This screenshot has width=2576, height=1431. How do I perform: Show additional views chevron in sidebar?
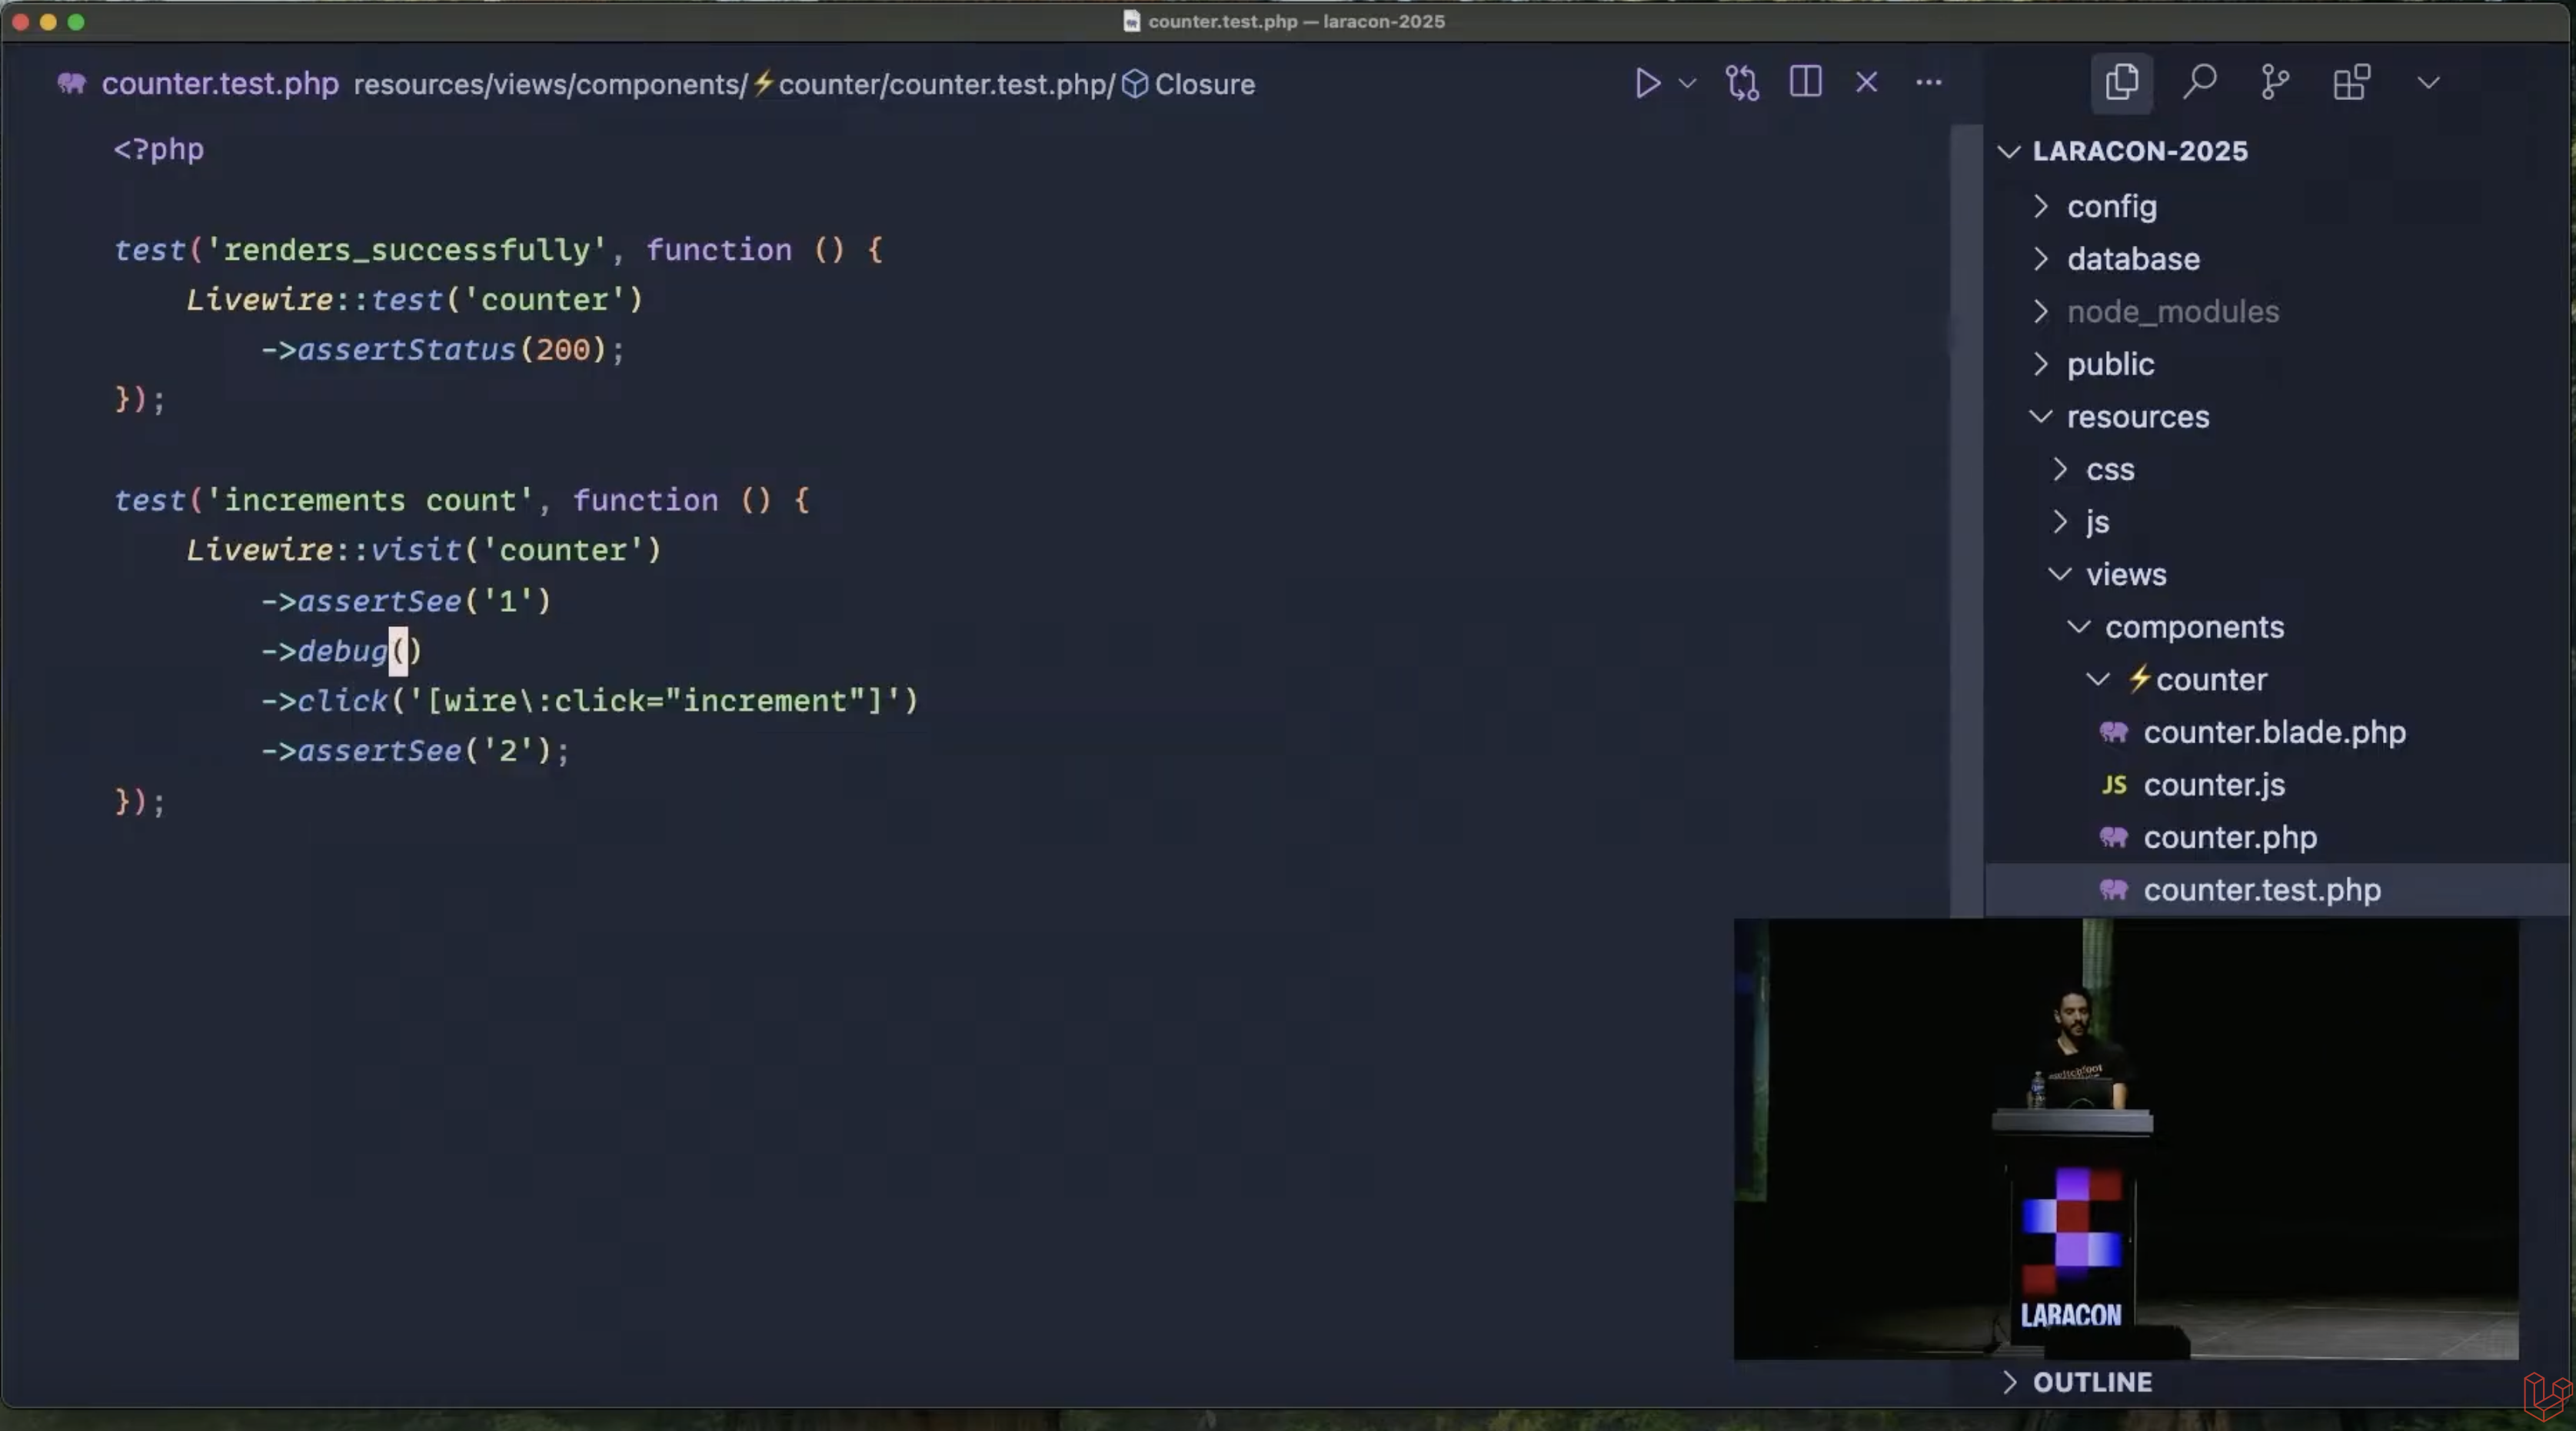point(2428,82)
